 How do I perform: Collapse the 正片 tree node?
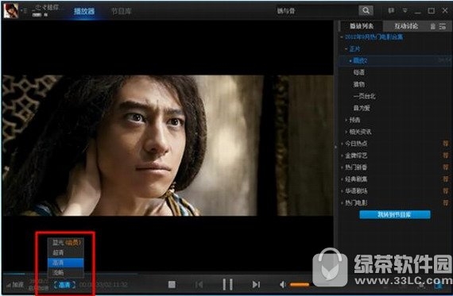[346, 49]
